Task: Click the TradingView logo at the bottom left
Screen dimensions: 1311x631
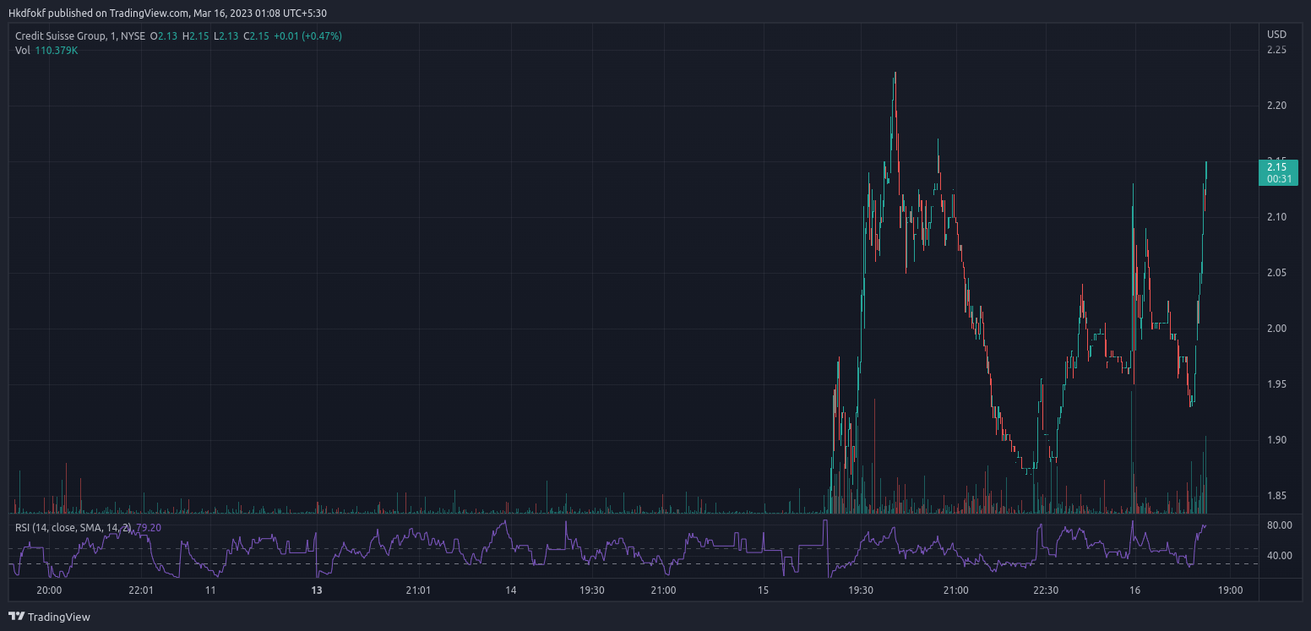Action: (x=49, y=617)
